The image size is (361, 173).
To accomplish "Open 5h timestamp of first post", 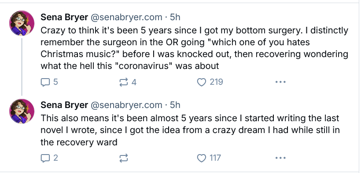I will coord(175,17).
